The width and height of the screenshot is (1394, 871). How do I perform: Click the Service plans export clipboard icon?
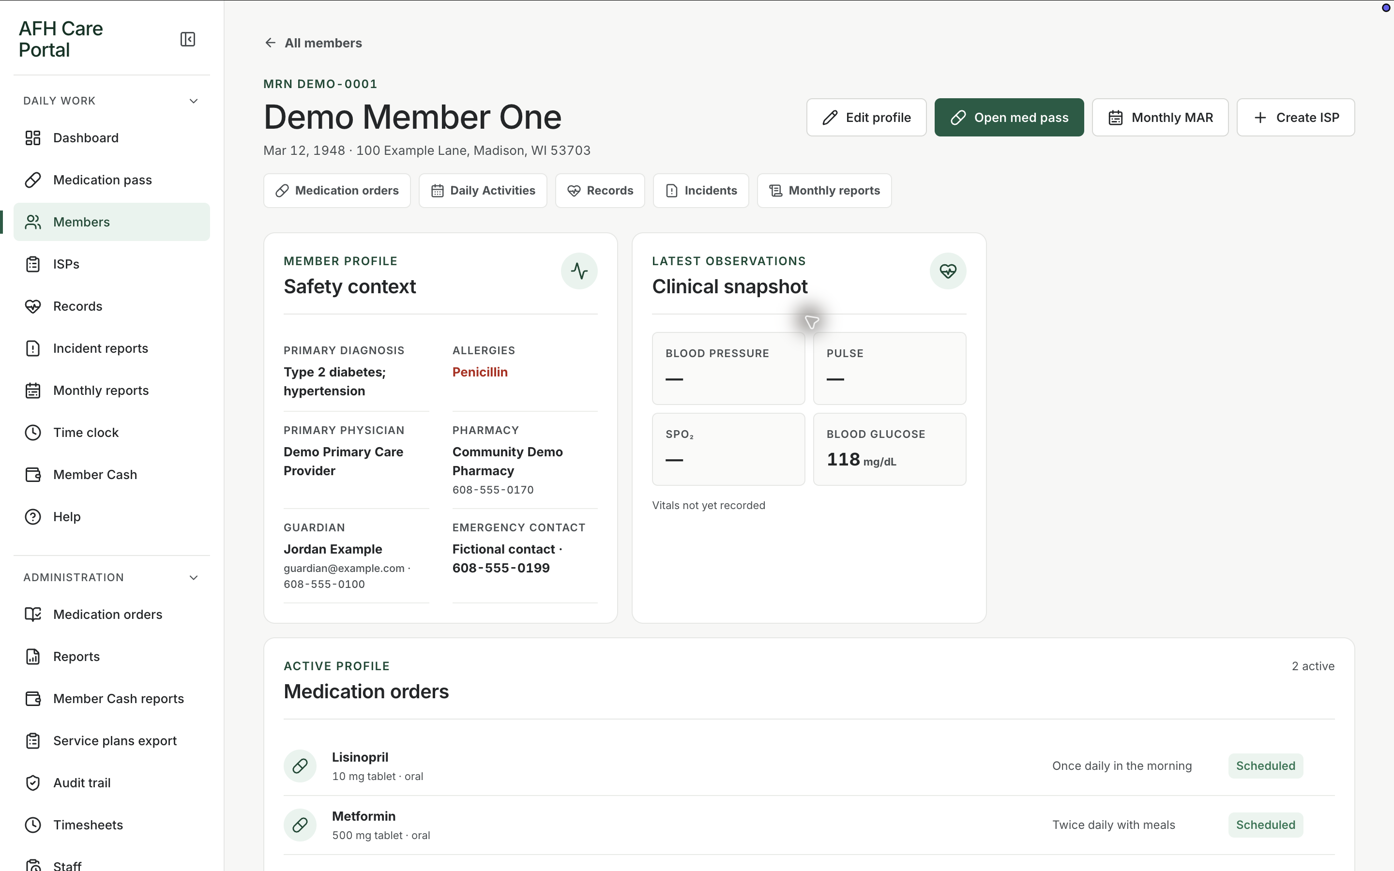[x=33, y=740]
